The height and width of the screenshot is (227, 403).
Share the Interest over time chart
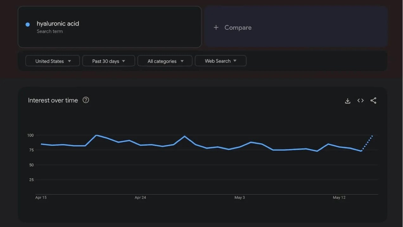pyautogui.click(x=374, y=101)
